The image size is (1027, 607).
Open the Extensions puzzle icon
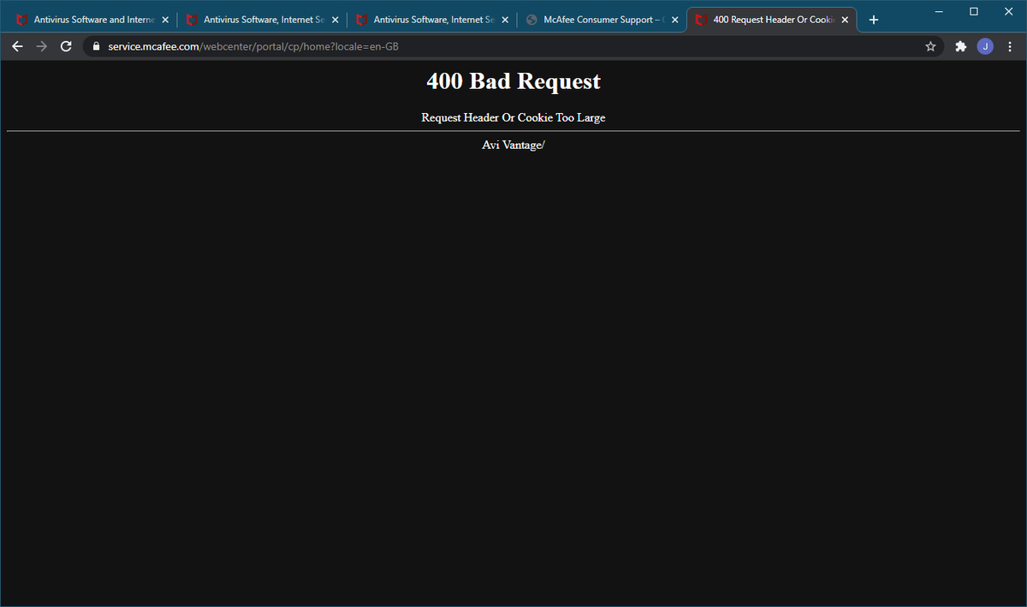point(960,46)
